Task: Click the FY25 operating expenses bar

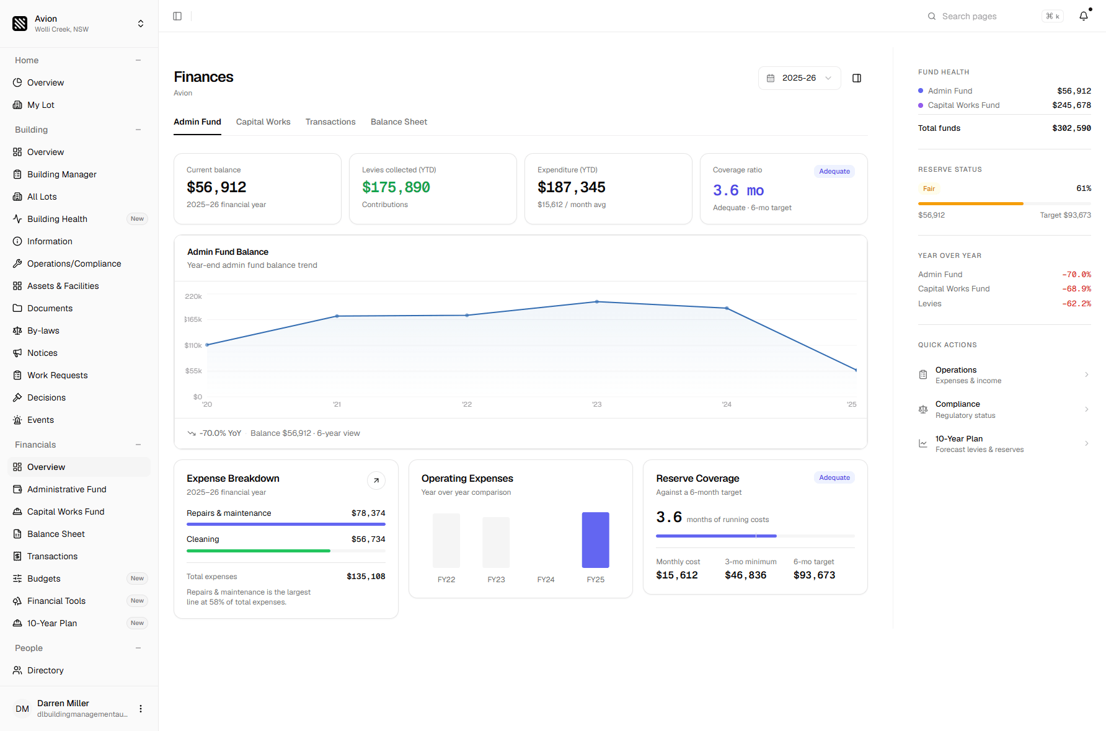Action: [595, 540]
